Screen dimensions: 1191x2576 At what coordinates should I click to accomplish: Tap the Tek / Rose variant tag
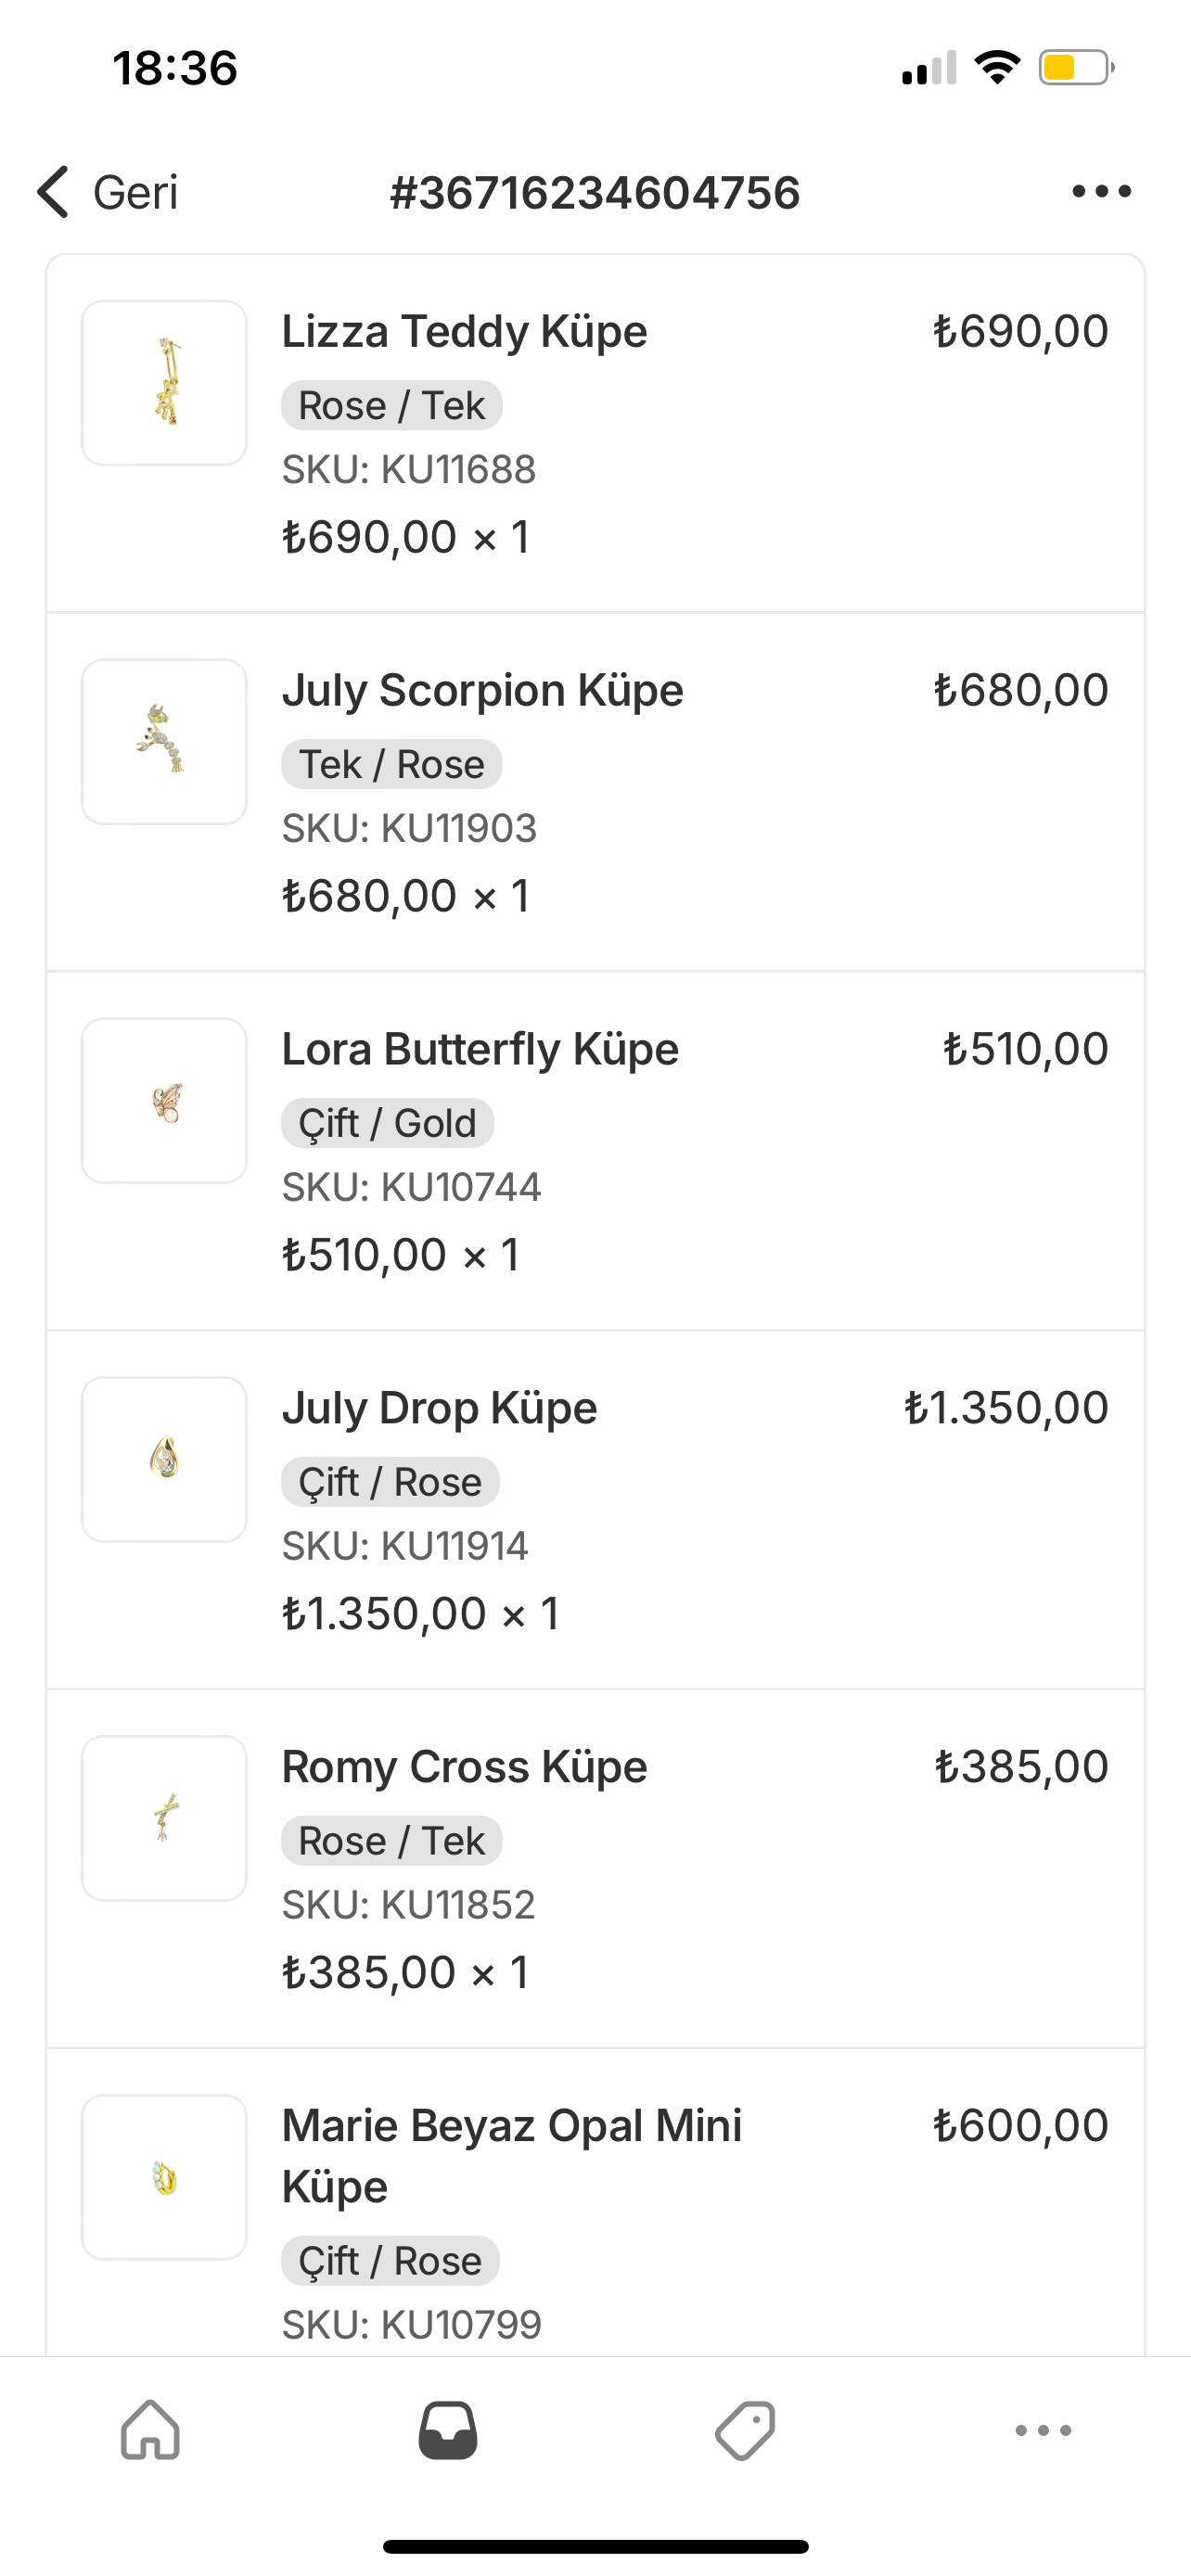(391, 764)
